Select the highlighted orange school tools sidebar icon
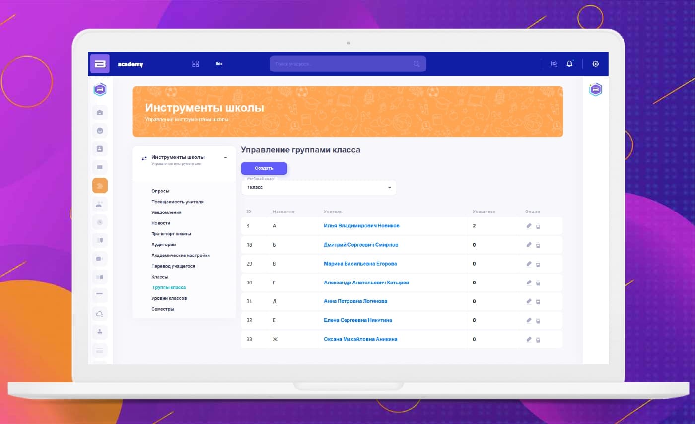Viewport: 695px width, 424px height. pyautogui.click(x=100, y=186)
